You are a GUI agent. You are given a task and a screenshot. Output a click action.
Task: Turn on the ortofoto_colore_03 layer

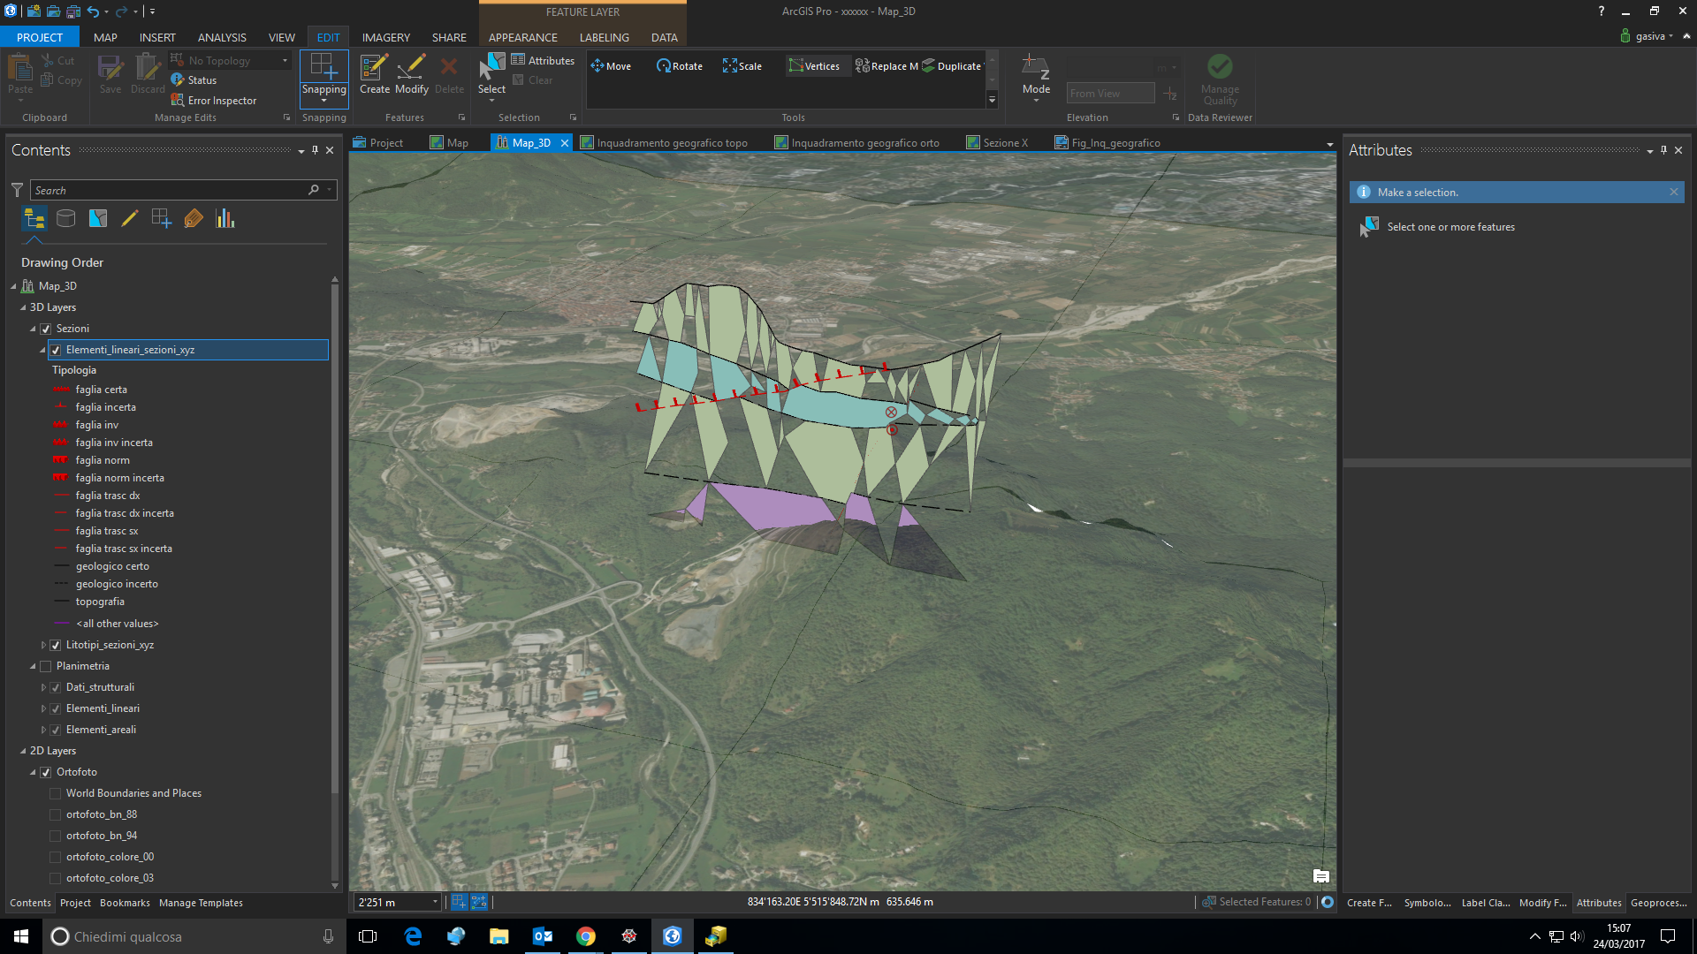[x=56, y=878]
